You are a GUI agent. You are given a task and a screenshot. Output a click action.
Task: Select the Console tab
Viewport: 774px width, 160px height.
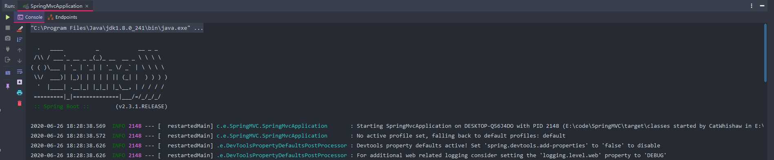click(x=30, y=17)
